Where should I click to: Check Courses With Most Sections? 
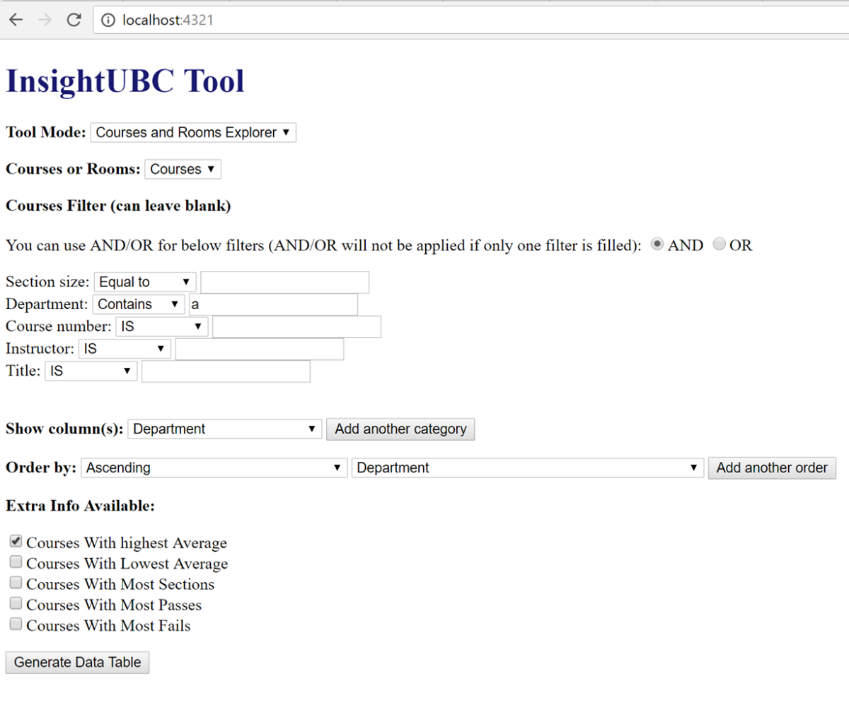tap(16, 583)
